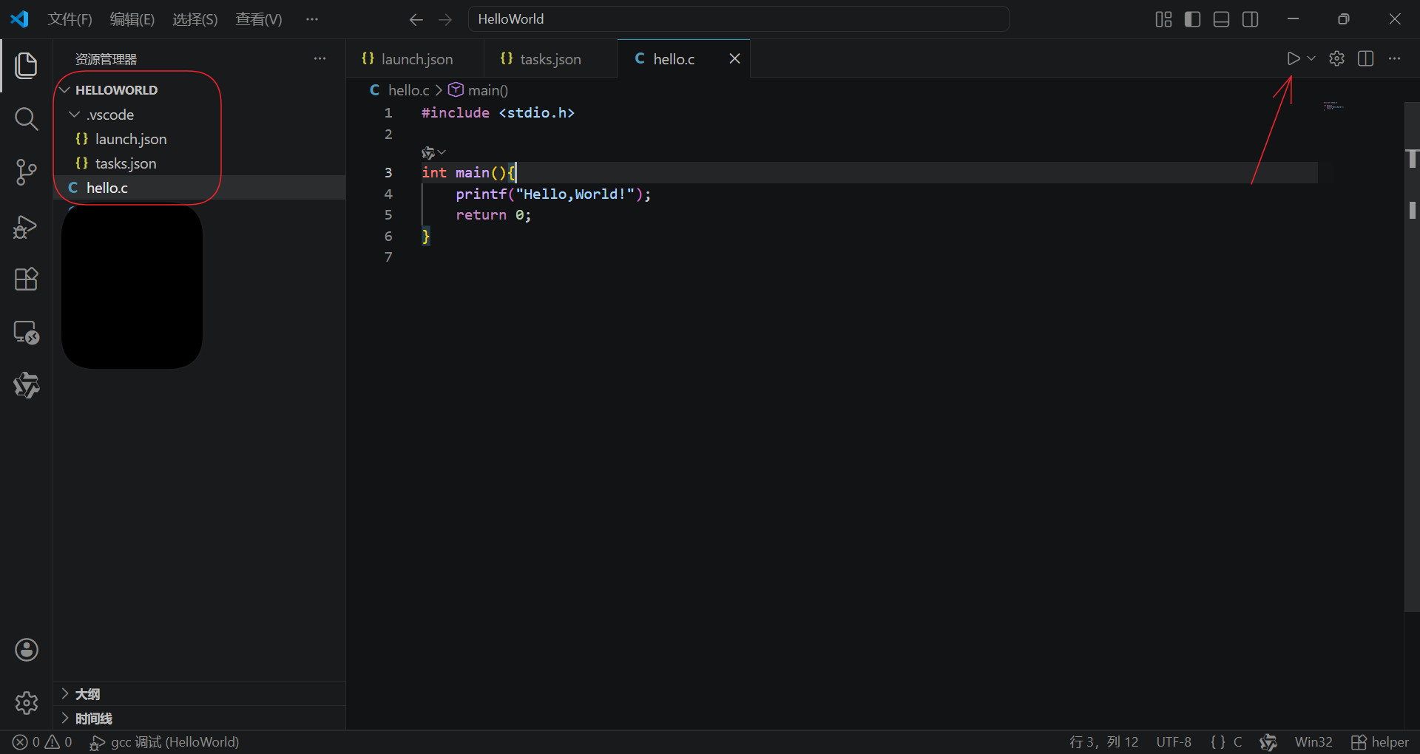Place cursor on the #include <stdio.h> line
The height and width of the screenshot is (754, 1420).
pos(498,112)
